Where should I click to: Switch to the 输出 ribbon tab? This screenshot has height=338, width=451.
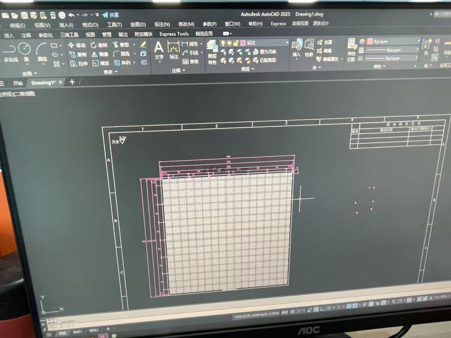[x=123, y=34]
